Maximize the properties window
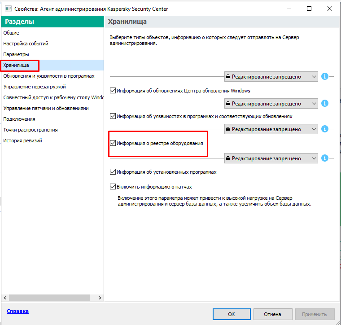This screenshot has width=341, height=325. click(x=309, y=9)
